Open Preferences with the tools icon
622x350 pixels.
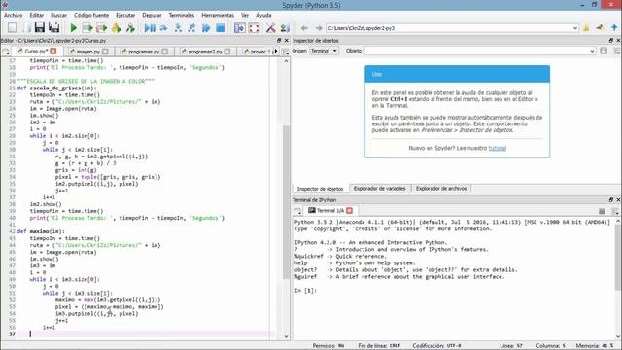coord(270,28)
